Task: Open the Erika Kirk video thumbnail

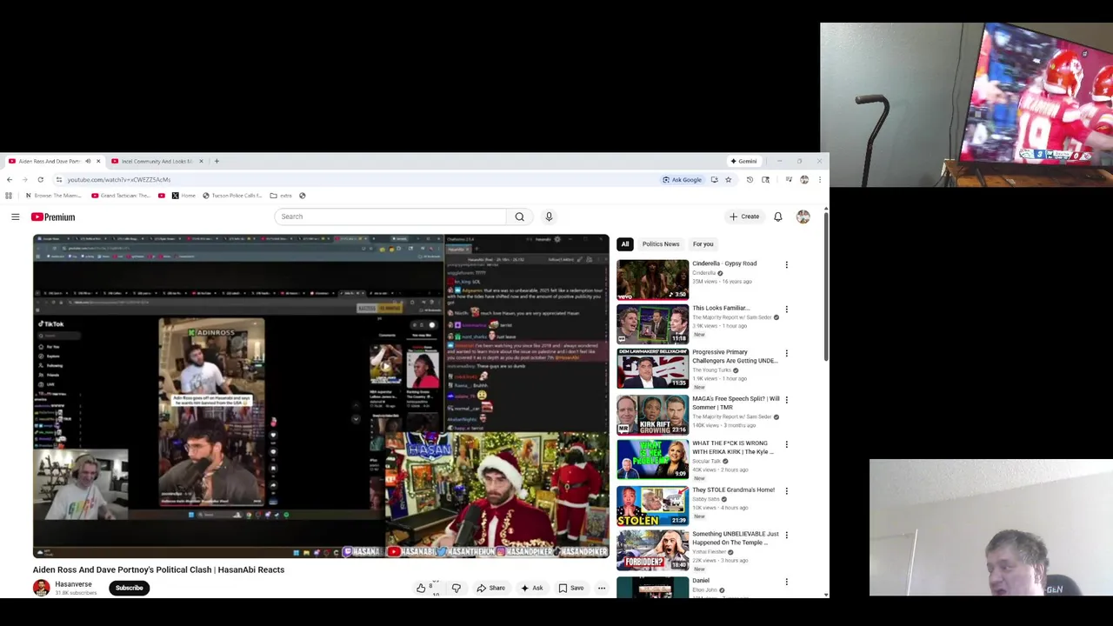Action: point(652,460)
